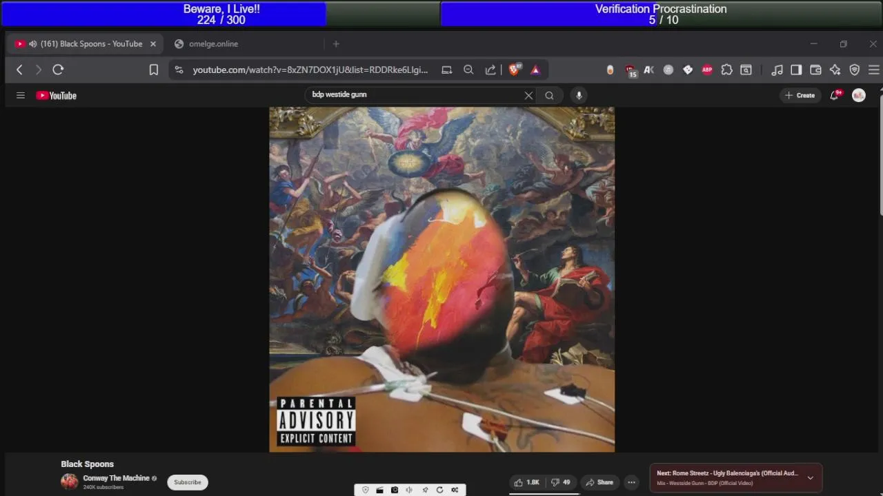This screenshot has height=496, width=883.
Task: Click the mouse-shaped extension icon
Action: (610, 70)
